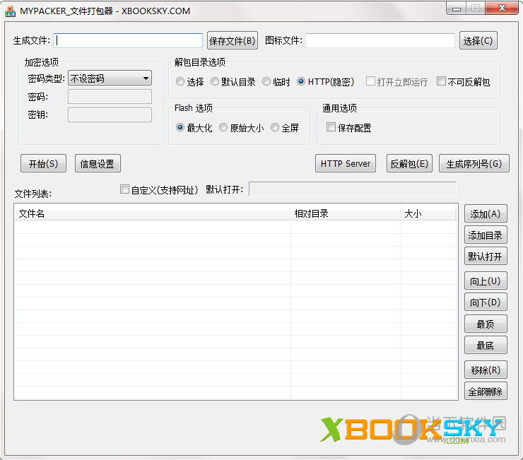
Task: Click the 选择(C) icon browse button
Action: coord(478,40)
